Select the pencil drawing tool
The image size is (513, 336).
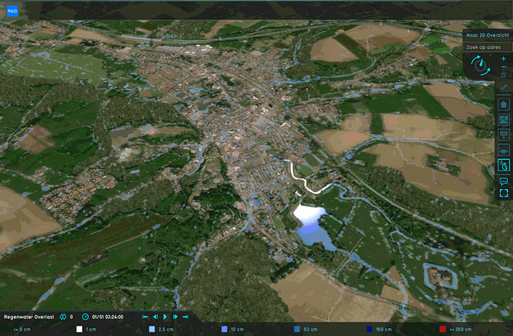pyautogui.click(x=503, y=88)
